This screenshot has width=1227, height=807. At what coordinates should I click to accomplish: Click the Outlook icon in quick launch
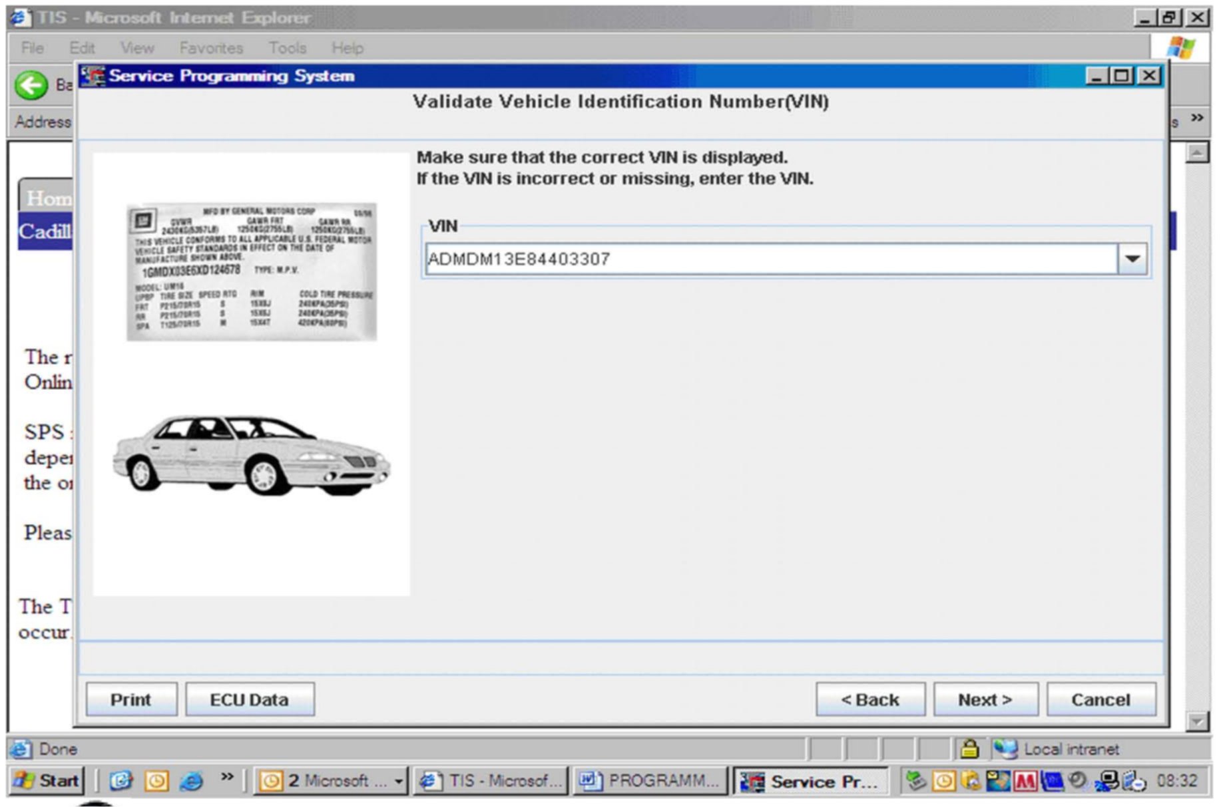(x=156, y=780)
